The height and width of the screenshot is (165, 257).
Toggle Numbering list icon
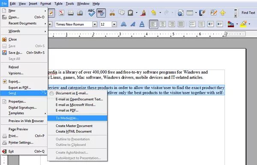pyautogui.click(x=192, y=24)
